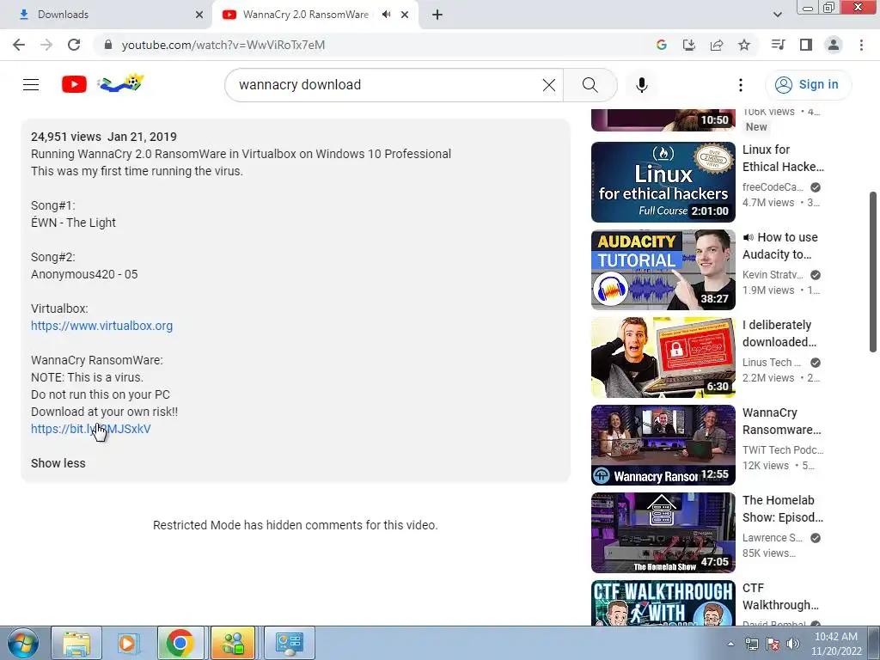Screen dimensions: 880x660
Task: Click Linux for Ethical Hacke... title
Action: click(x=783, y=158)
